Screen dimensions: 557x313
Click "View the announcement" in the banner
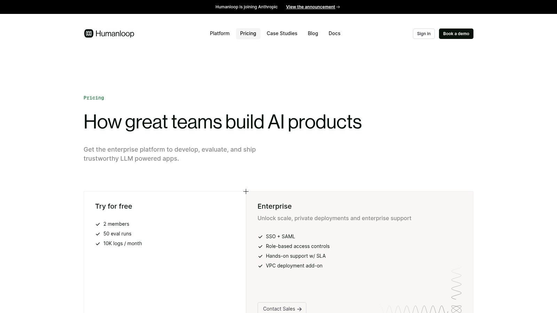click(x=310, y=7)
